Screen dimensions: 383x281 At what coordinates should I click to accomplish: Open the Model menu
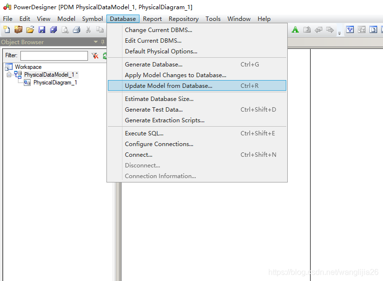(66, 19)
